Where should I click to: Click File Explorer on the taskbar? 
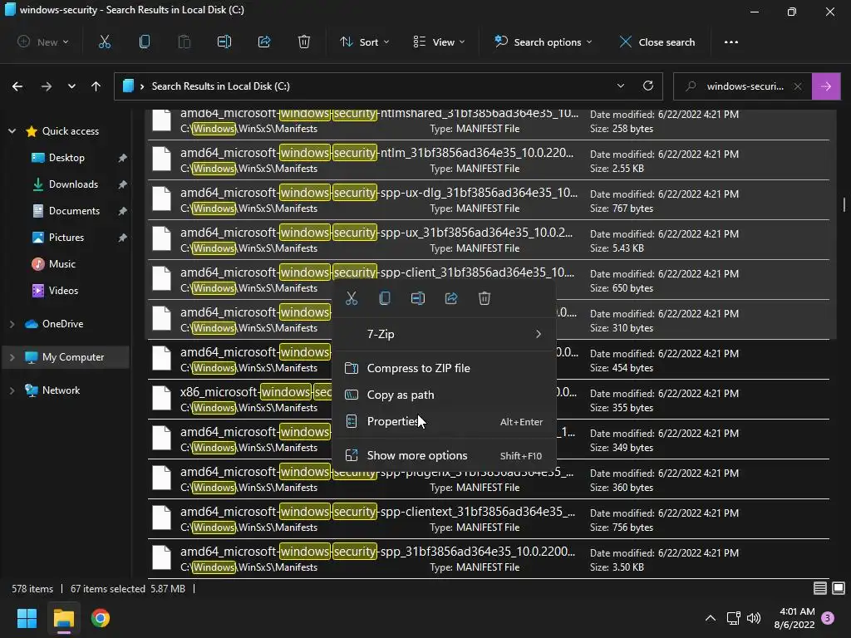[63, 618]
